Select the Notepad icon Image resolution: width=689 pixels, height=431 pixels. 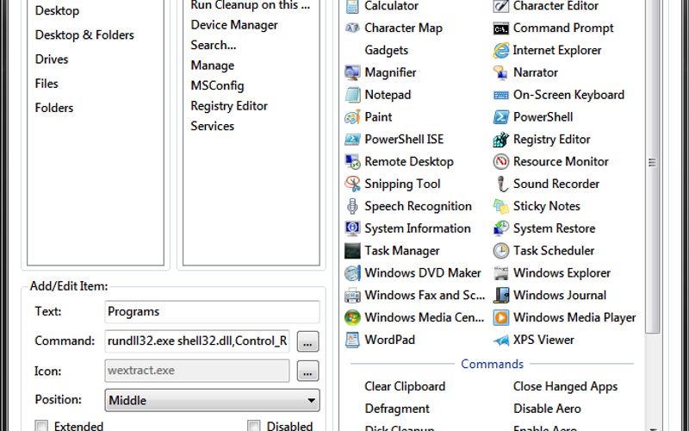[352, 95]
